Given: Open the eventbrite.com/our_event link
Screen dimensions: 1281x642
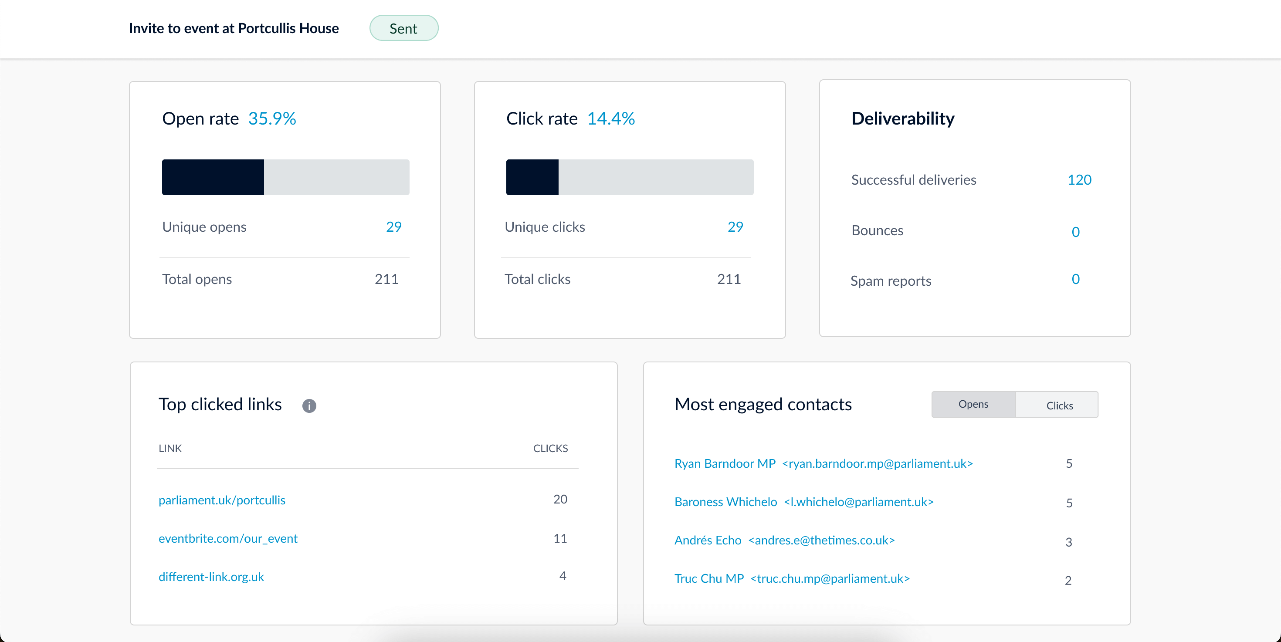Looking at the screenshot, I should [x=228, y=538].
